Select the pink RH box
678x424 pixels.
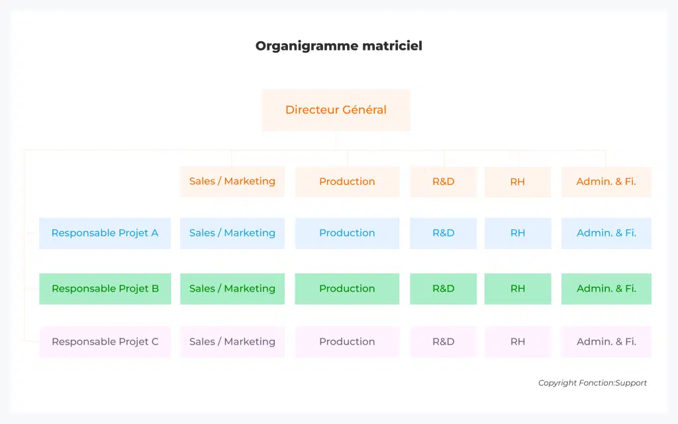click(518, 342)
